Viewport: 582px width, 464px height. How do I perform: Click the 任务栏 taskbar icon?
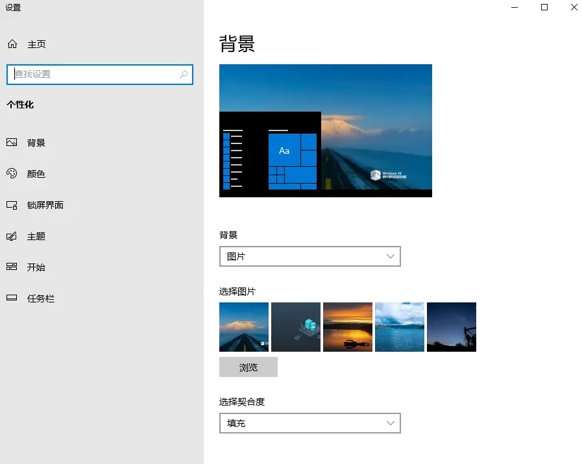12,299
